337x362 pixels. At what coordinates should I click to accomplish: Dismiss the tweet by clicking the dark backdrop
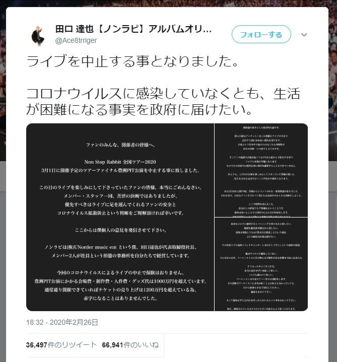332,254
